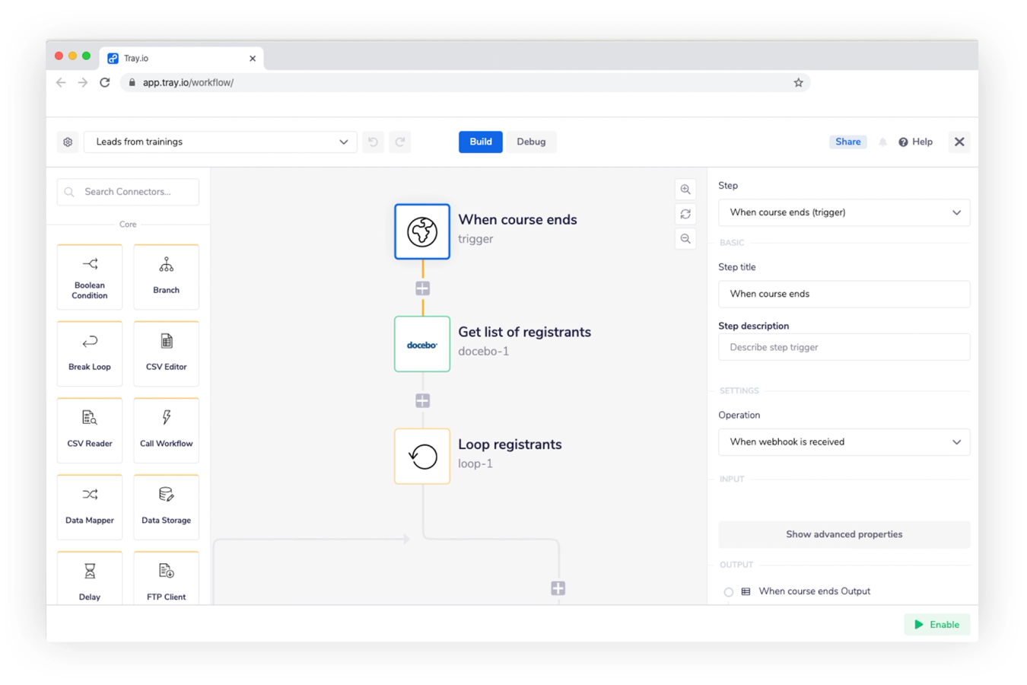This screenshot has height=685, width=1027.
Task: Choose the Data Storage connector
Action: [x=166, y=508]
